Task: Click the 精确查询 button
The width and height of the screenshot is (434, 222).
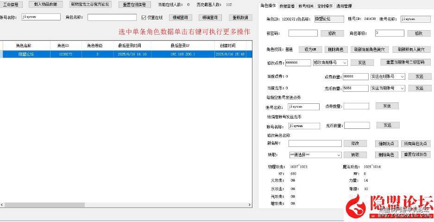Action: click(210, 18)
